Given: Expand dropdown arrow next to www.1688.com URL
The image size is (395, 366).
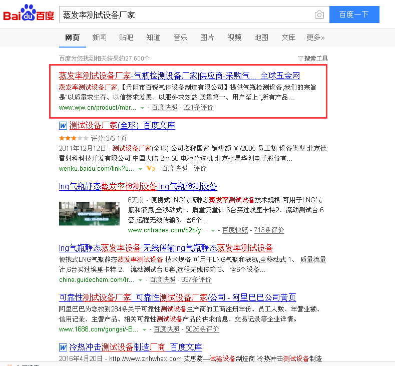Looking at the screenshot, I should (x=144, y=330).
